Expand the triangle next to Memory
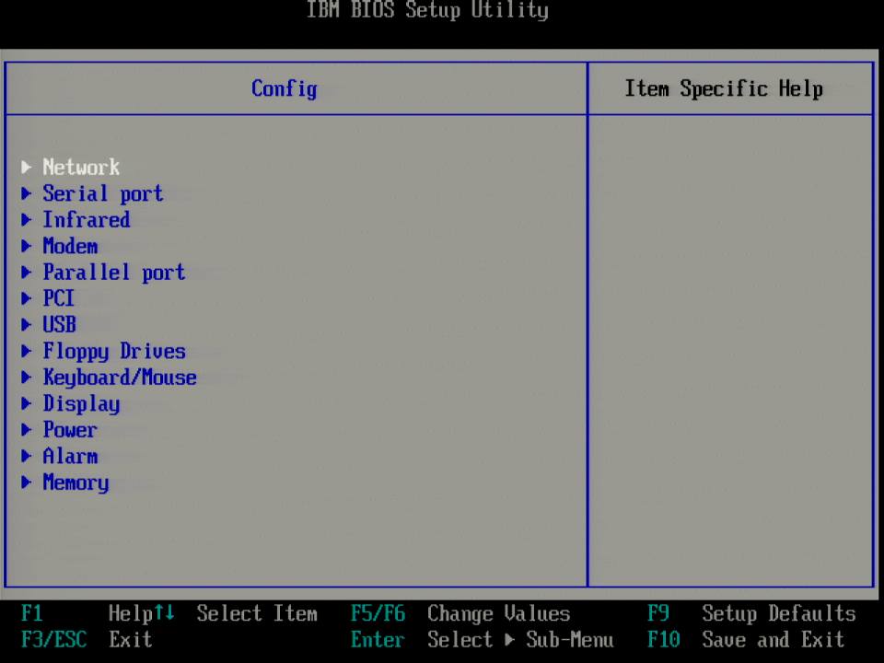Image resolution: width=884 pixels, height=663 pixels. (27, 483)
